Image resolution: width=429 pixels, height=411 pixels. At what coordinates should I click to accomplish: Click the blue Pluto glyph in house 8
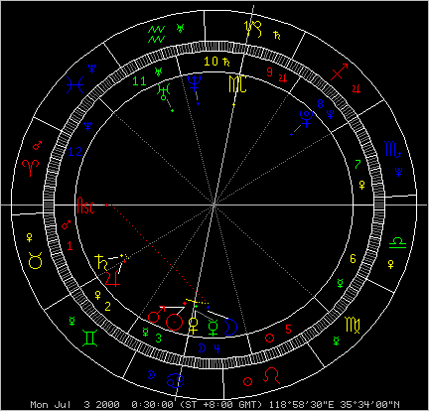coord(306,119)
